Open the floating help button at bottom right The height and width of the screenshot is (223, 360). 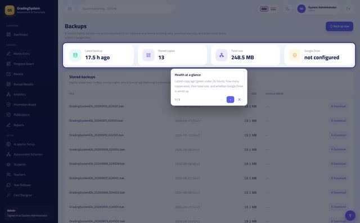350,216
